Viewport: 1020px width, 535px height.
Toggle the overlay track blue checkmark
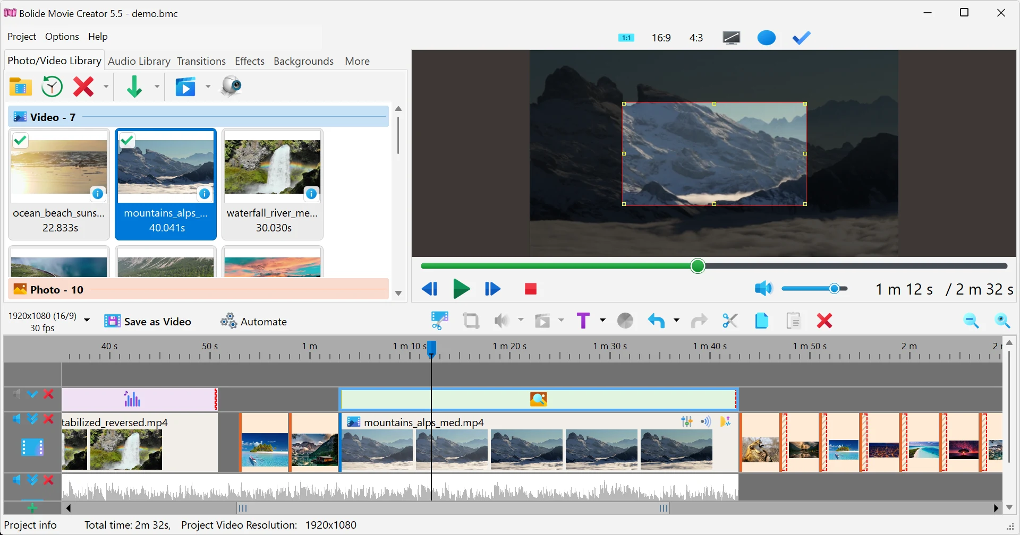tap(32, 394)
